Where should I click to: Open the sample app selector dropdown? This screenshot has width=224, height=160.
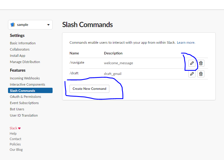(x=30, y=25)
